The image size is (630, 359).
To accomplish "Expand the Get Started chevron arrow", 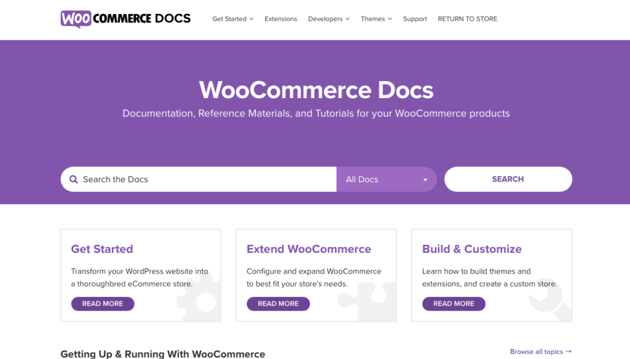I will click(252, 19).
